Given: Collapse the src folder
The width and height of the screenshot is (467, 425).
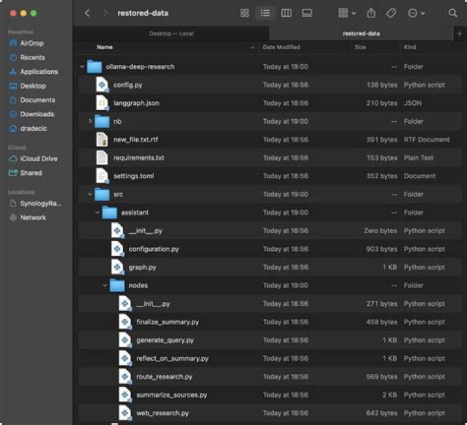Looking at the screenshot, I should 90,194.
